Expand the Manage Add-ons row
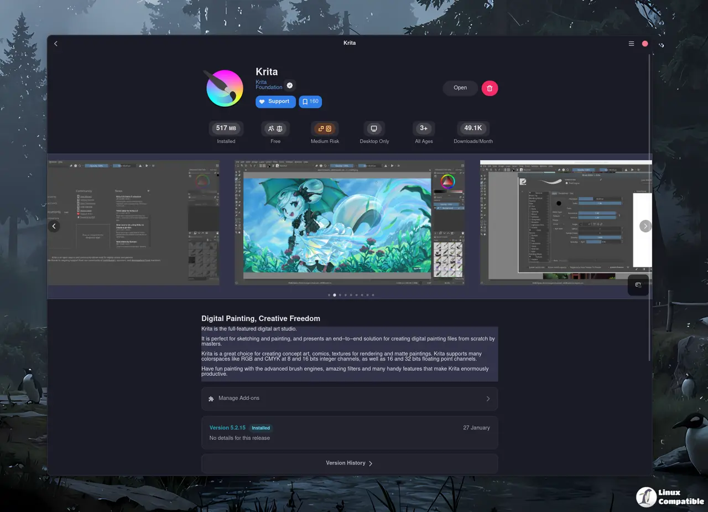This screenshot has height=512, width=708. tap(350, 399)
